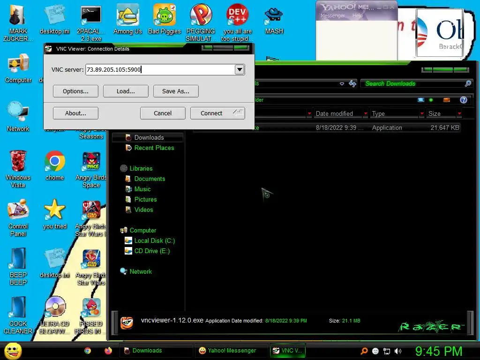The height and width of the screenshot is (360, 480).
Task: Open Pictures library in navigation pane
Action: point(141,199)
